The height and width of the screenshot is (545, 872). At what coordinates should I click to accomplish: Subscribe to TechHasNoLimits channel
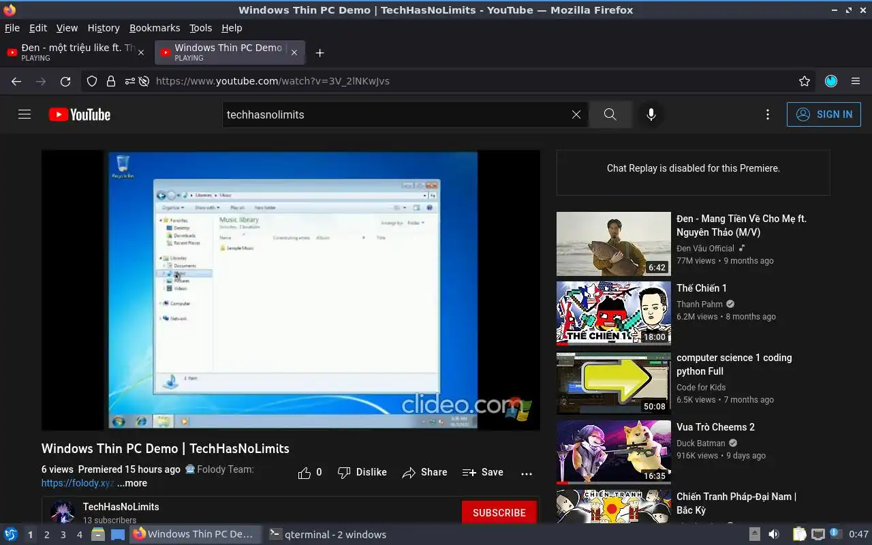tap(499, 512)
